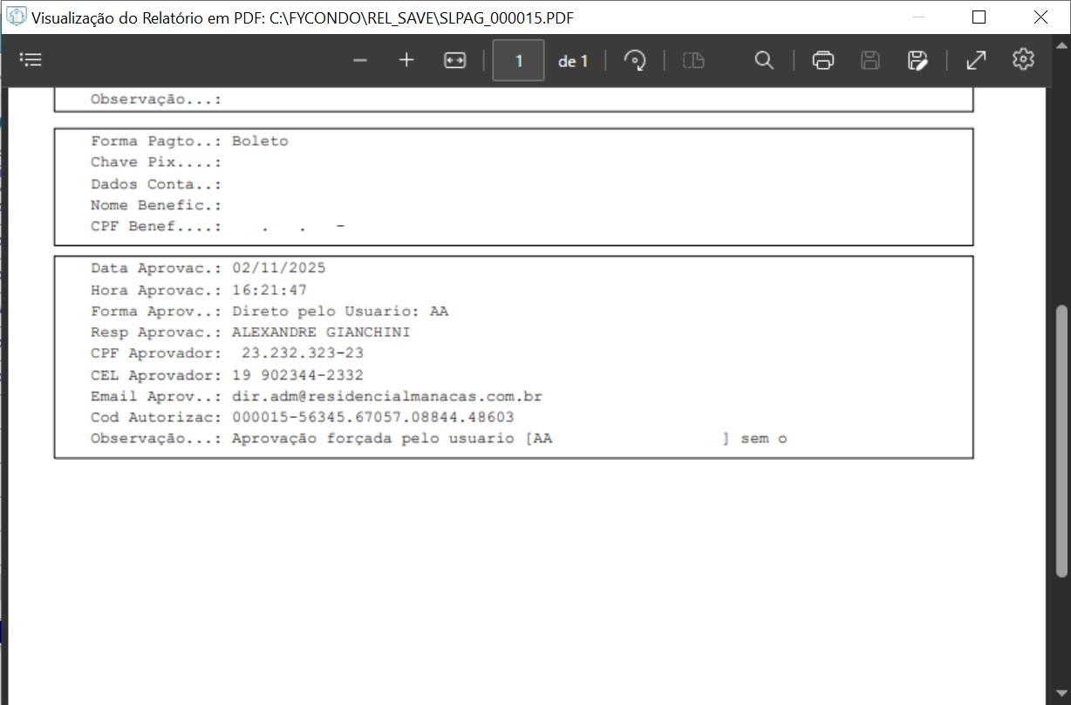Zoom out with the minus button
1071x705 pixels.
[x=360, y=60]
